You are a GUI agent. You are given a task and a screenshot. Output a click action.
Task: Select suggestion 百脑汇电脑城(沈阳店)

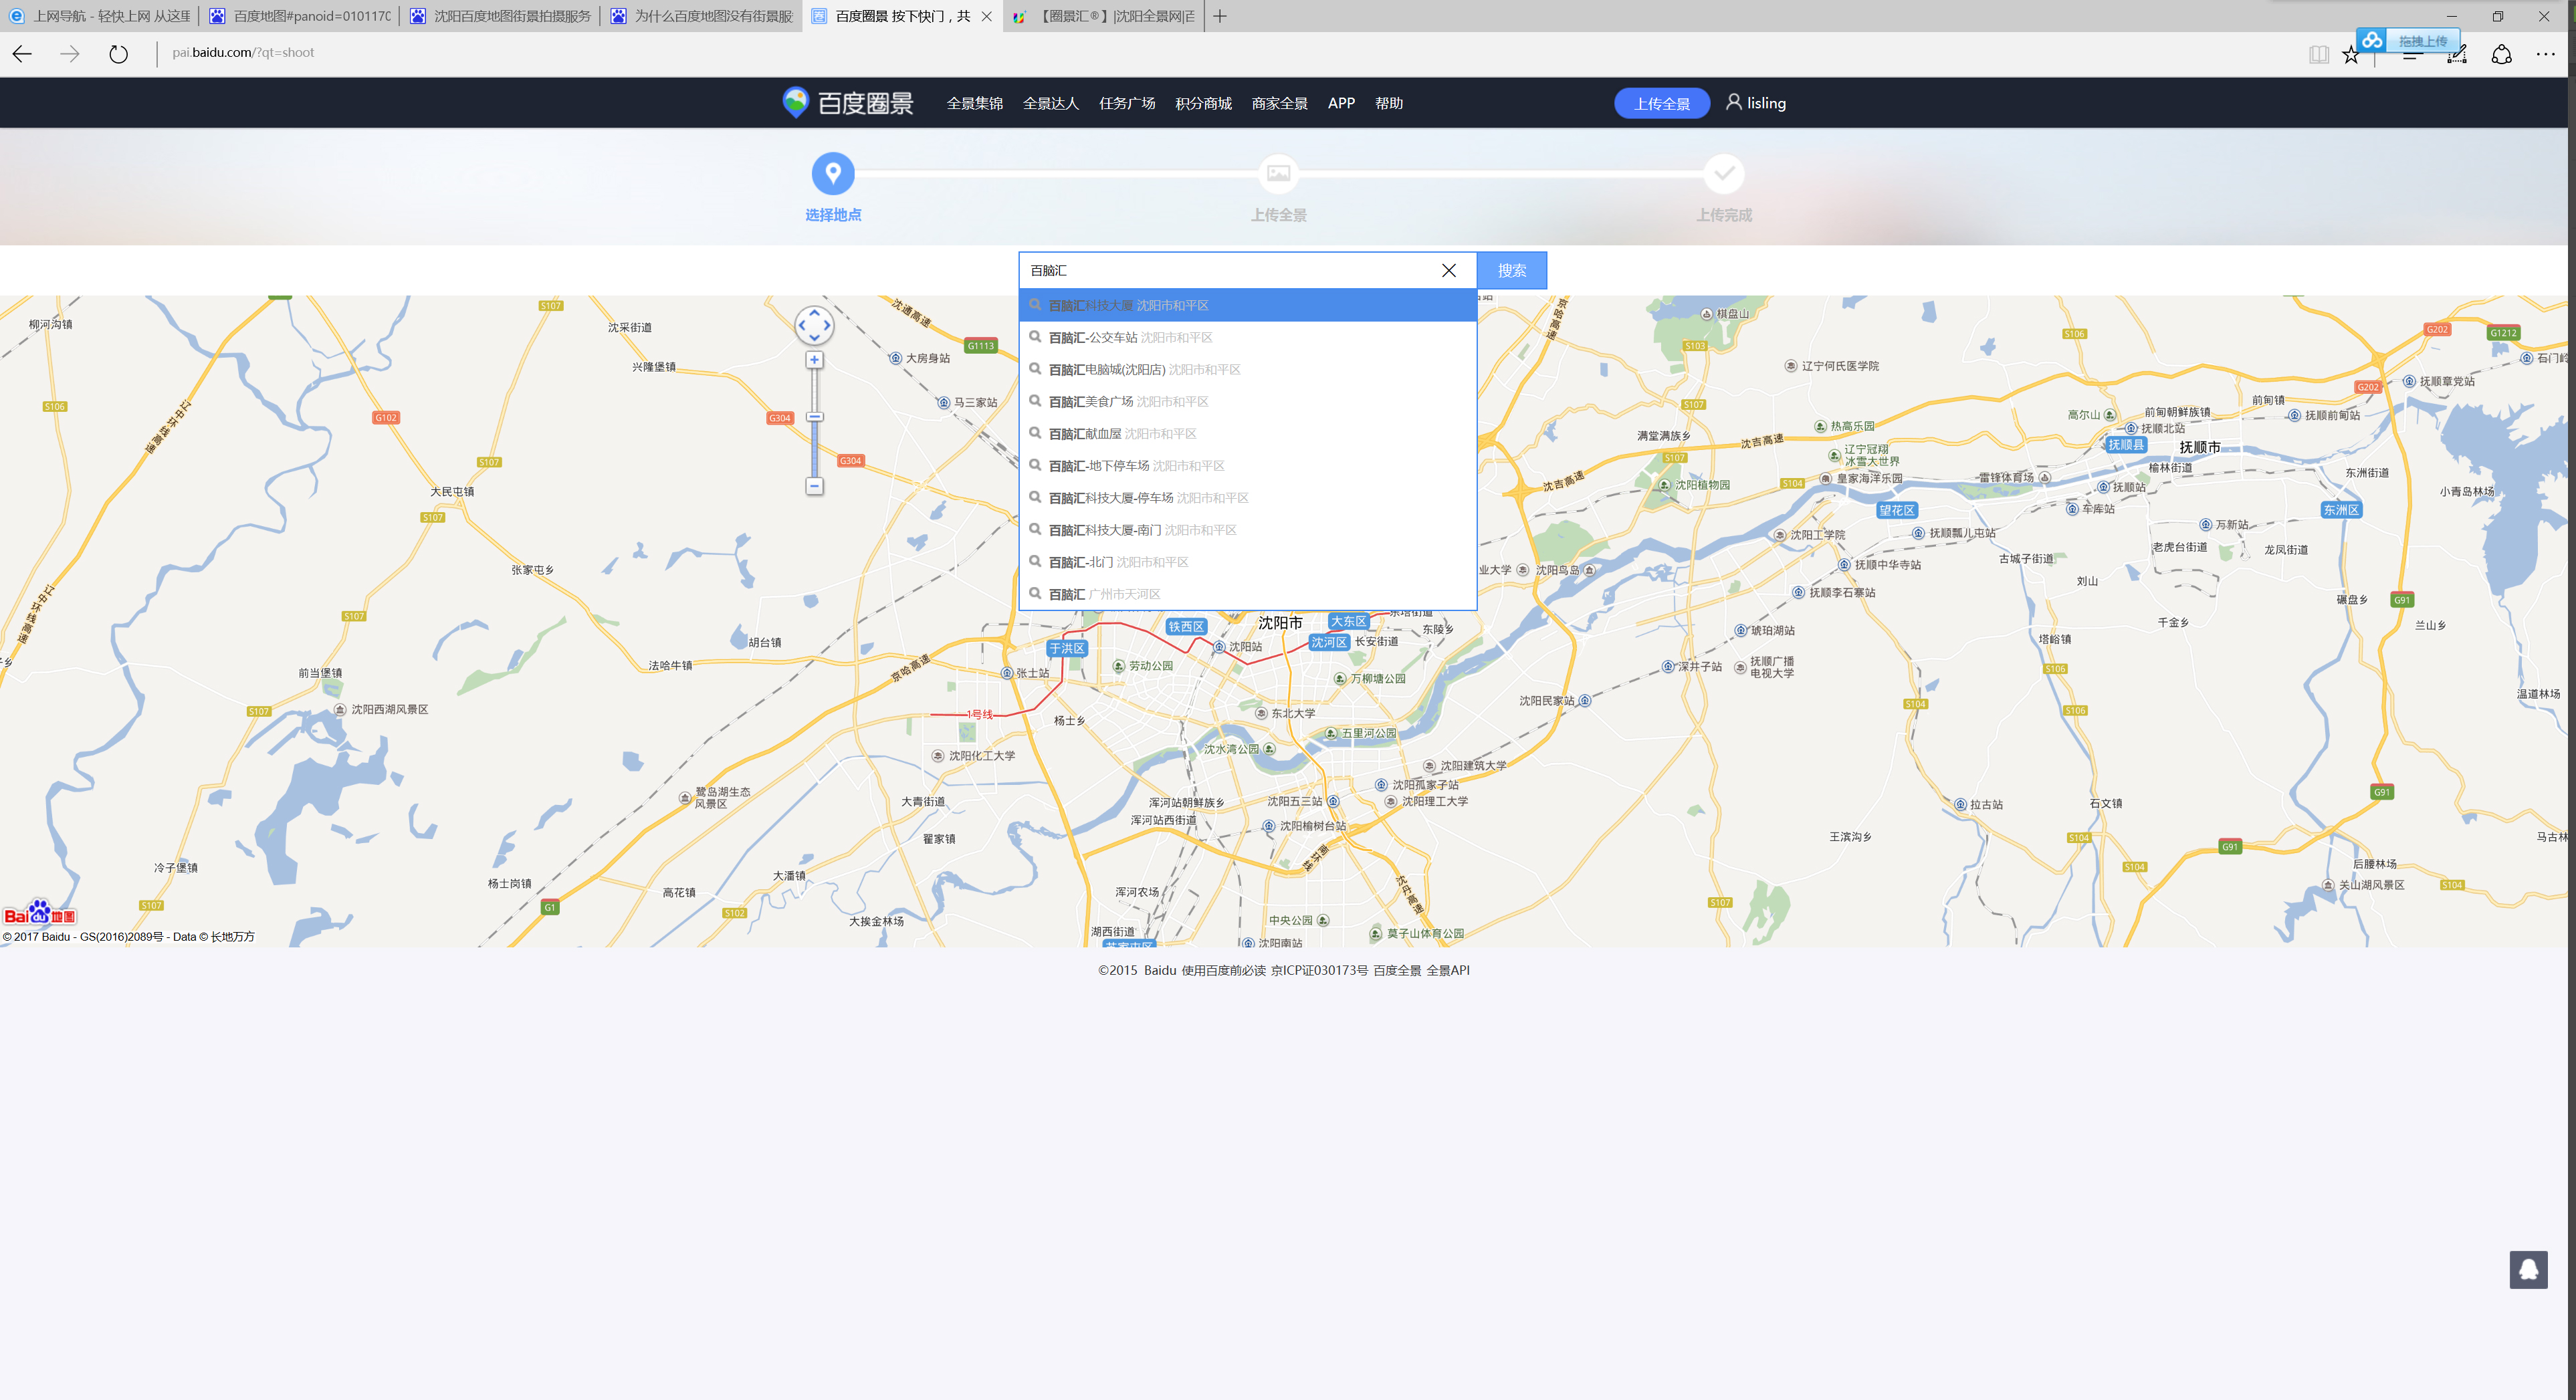(x=1247, y=369)
